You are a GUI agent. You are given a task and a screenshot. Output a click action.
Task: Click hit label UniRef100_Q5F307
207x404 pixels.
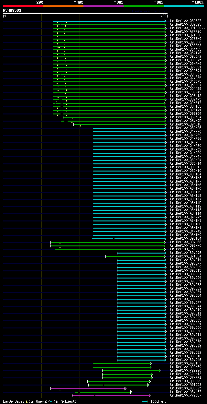click(186, 85)
